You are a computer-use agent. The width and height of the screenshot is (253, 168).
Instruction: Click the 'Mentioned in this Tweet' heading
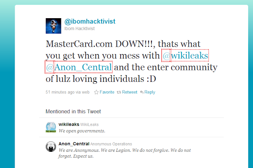tap(73, 111)
